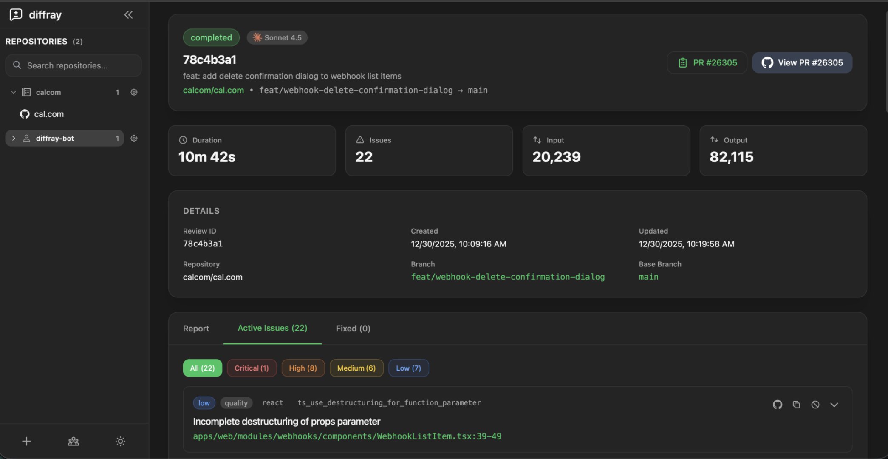Viewport: 888px width, 459px height.
Task: Copy the issue details using the copy icon
Action: (796, 404)
